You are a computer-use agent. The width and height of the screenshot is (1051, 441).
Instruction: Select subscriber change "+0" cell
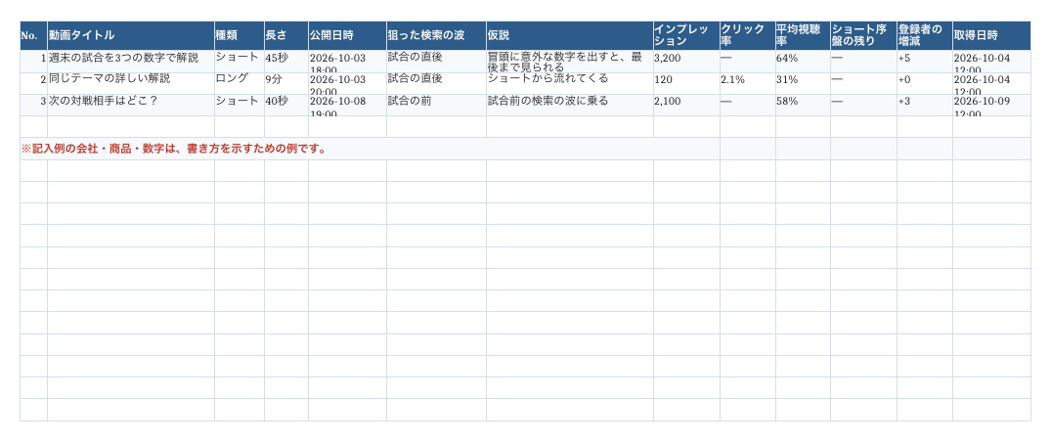click(924, 83)
